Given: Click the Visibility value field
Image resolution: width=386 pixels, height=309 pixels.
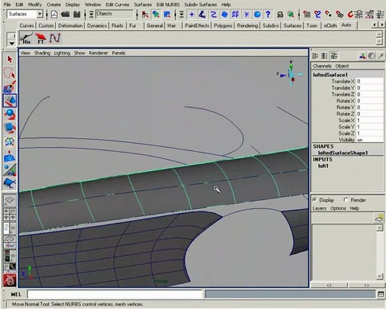Looking at the screenshot, I should (370, 140).
